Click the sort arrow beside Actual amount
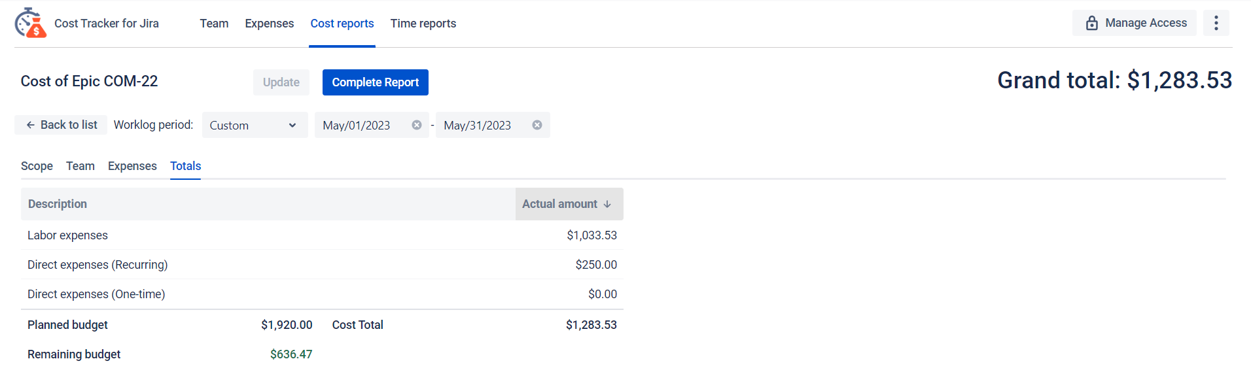This screenshot has height=376, width=1251. tap(607, 204)
